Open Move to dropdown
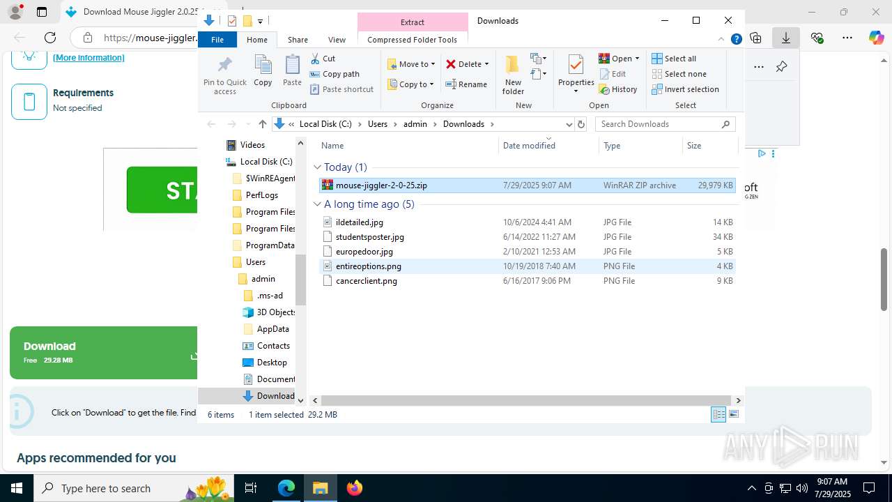The height and width of the screenshot is (502, 892). [411, 64]
